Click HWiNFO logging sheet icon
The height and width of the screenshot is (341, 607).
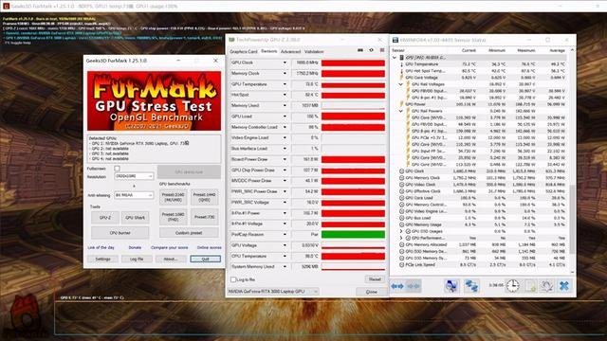[530, 286]
